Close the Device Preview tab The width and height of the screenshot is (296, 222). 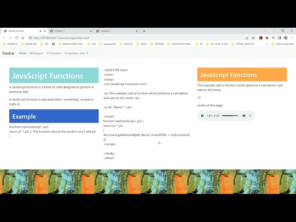pos(45,31)
